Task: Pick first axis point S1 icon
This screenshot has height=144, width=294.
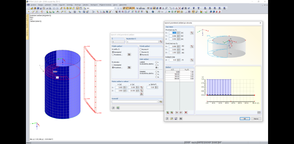Action: pos(192,33)
